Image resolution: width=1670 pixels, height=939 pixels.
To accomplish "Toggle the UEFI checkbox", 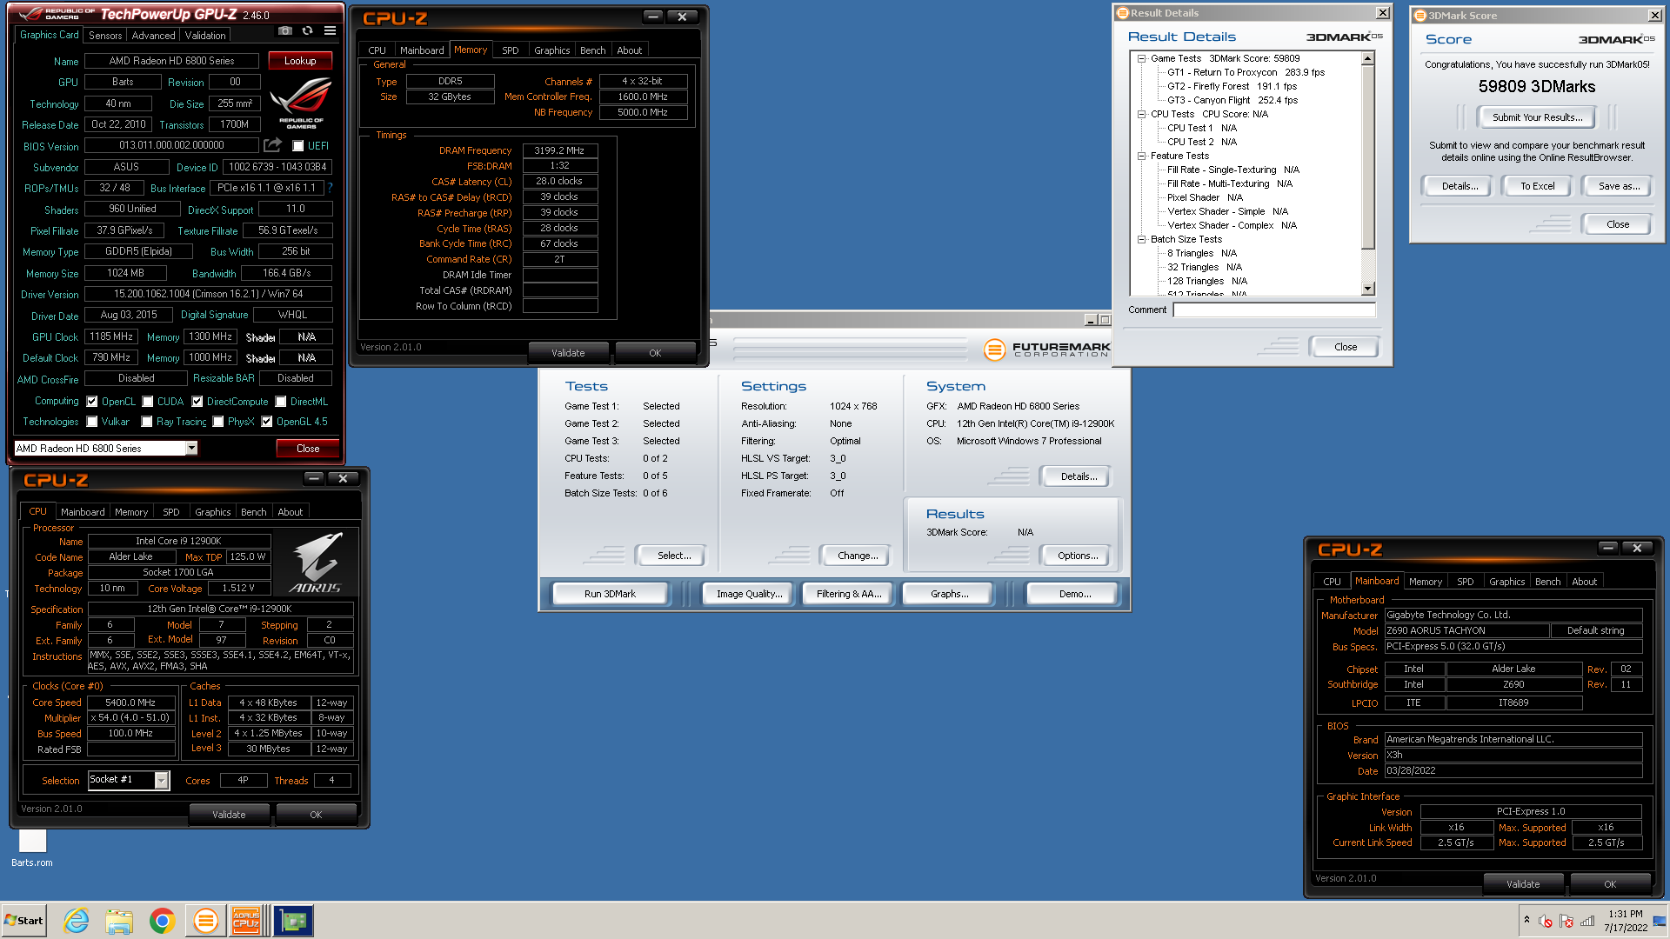I will coord(298,146).
